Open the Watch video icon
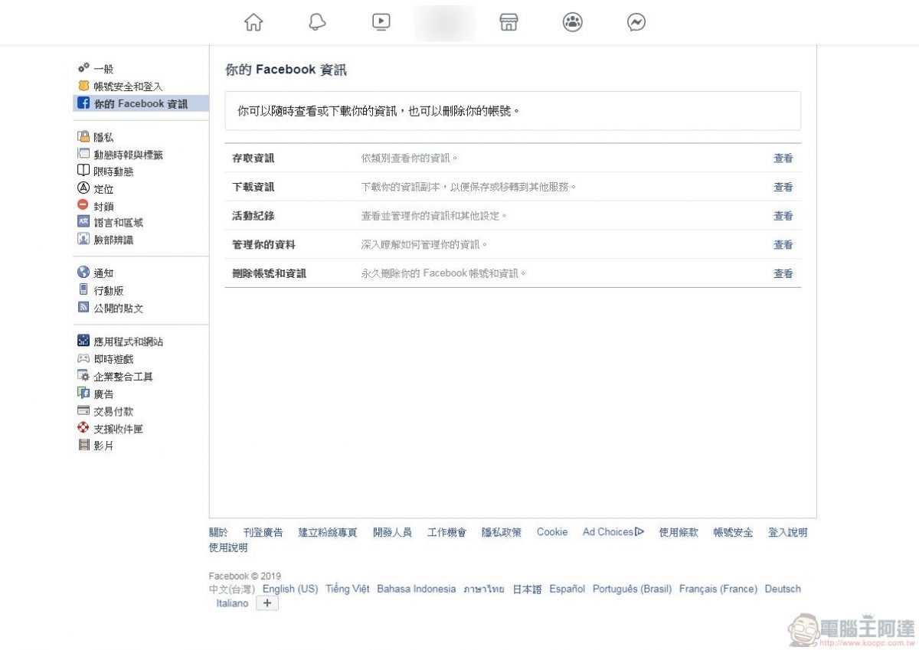 click(x=381, y=22)
